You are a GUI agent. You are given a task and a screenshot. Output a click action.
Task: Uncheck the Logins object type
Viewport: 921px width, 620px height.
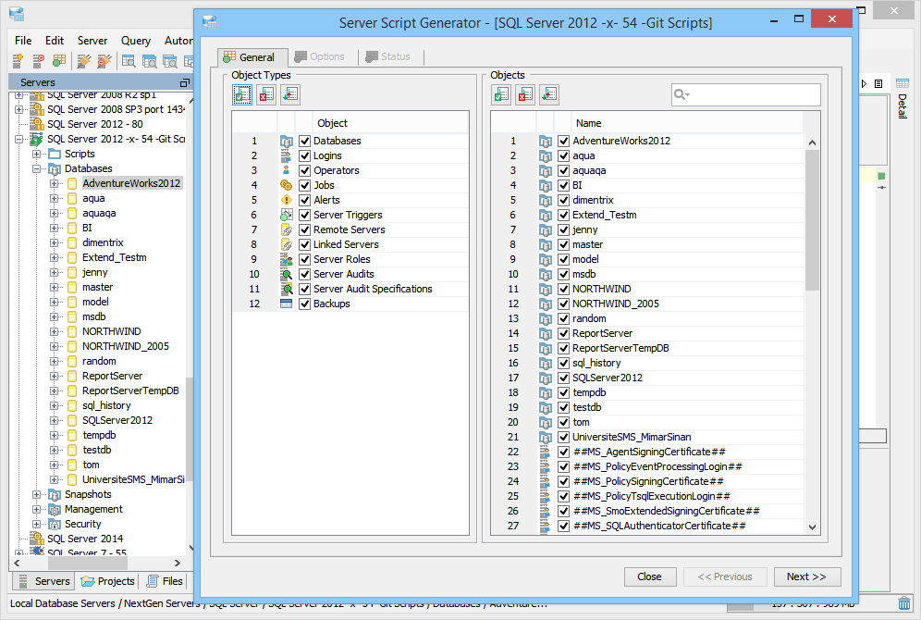pos(304,155)
